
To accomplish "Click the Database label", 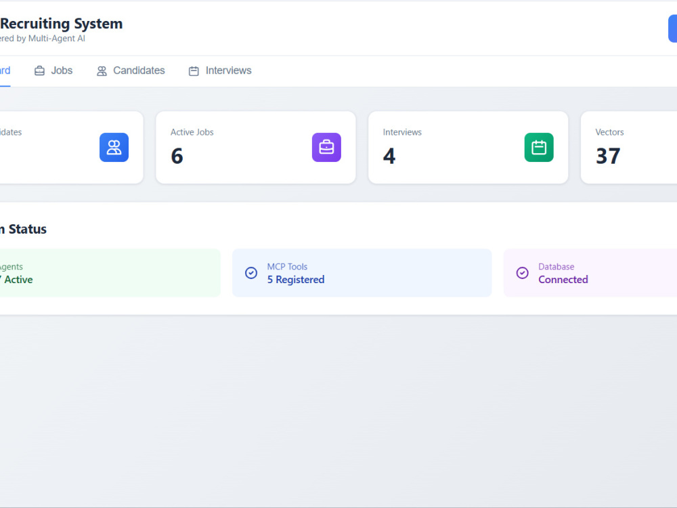I will 556,266.
